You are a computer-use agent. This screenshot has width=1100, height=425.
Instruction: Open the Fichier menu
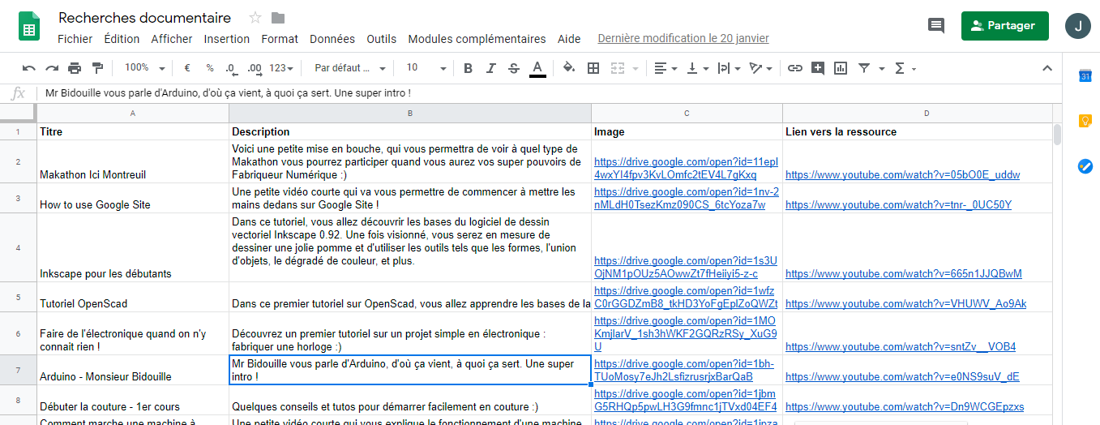(x=75, y=39)
